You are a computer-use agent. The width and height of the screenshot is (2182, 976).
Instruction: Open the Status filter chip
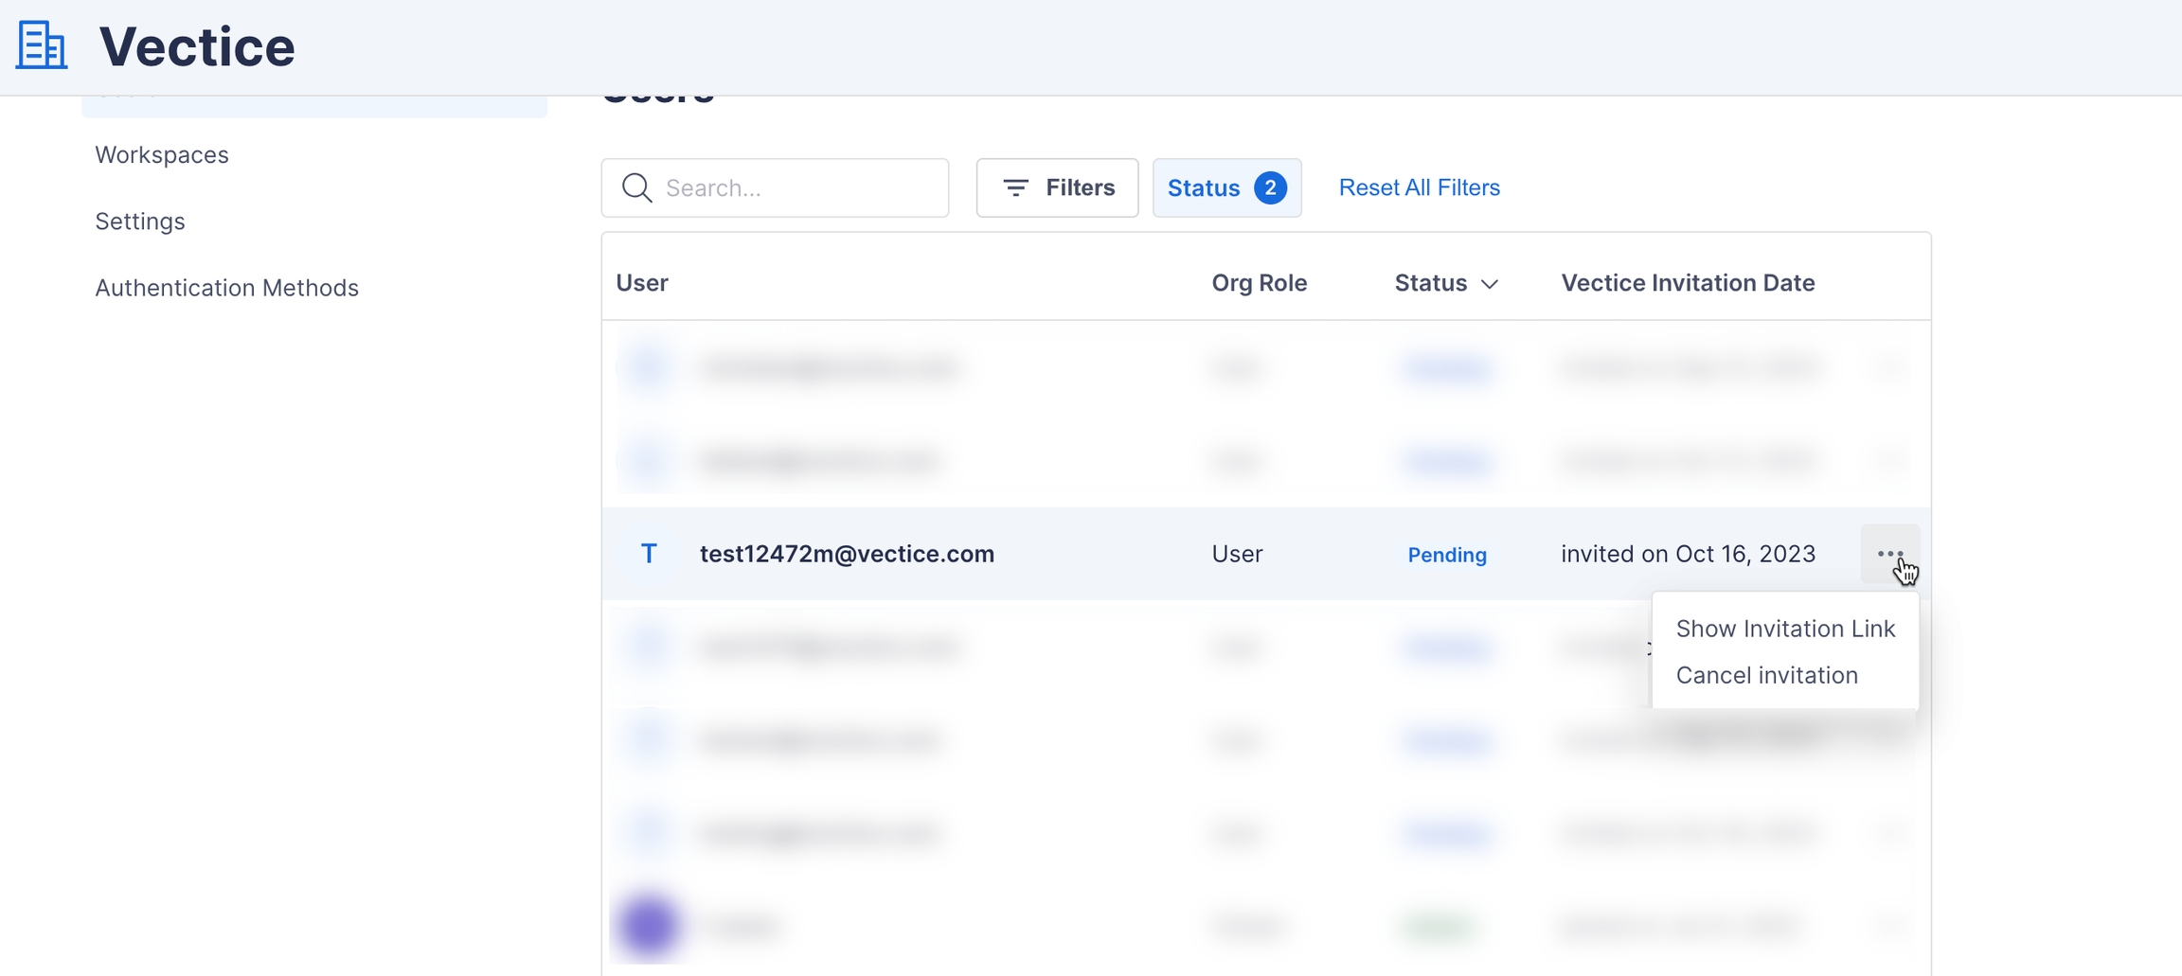pos(1205,187)
